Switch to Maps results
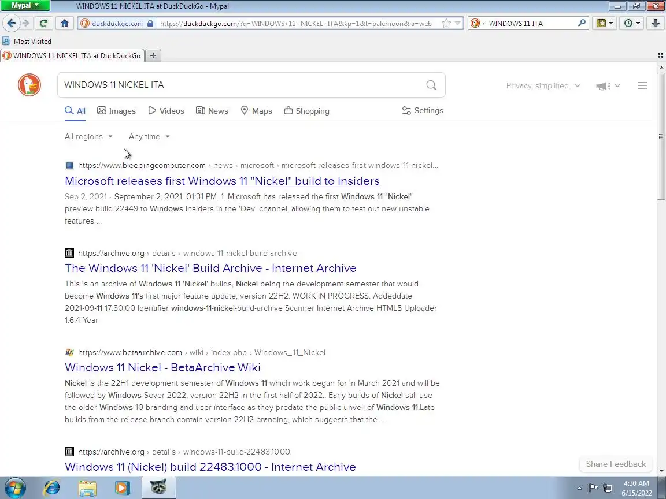 click(x=256, y=111)
